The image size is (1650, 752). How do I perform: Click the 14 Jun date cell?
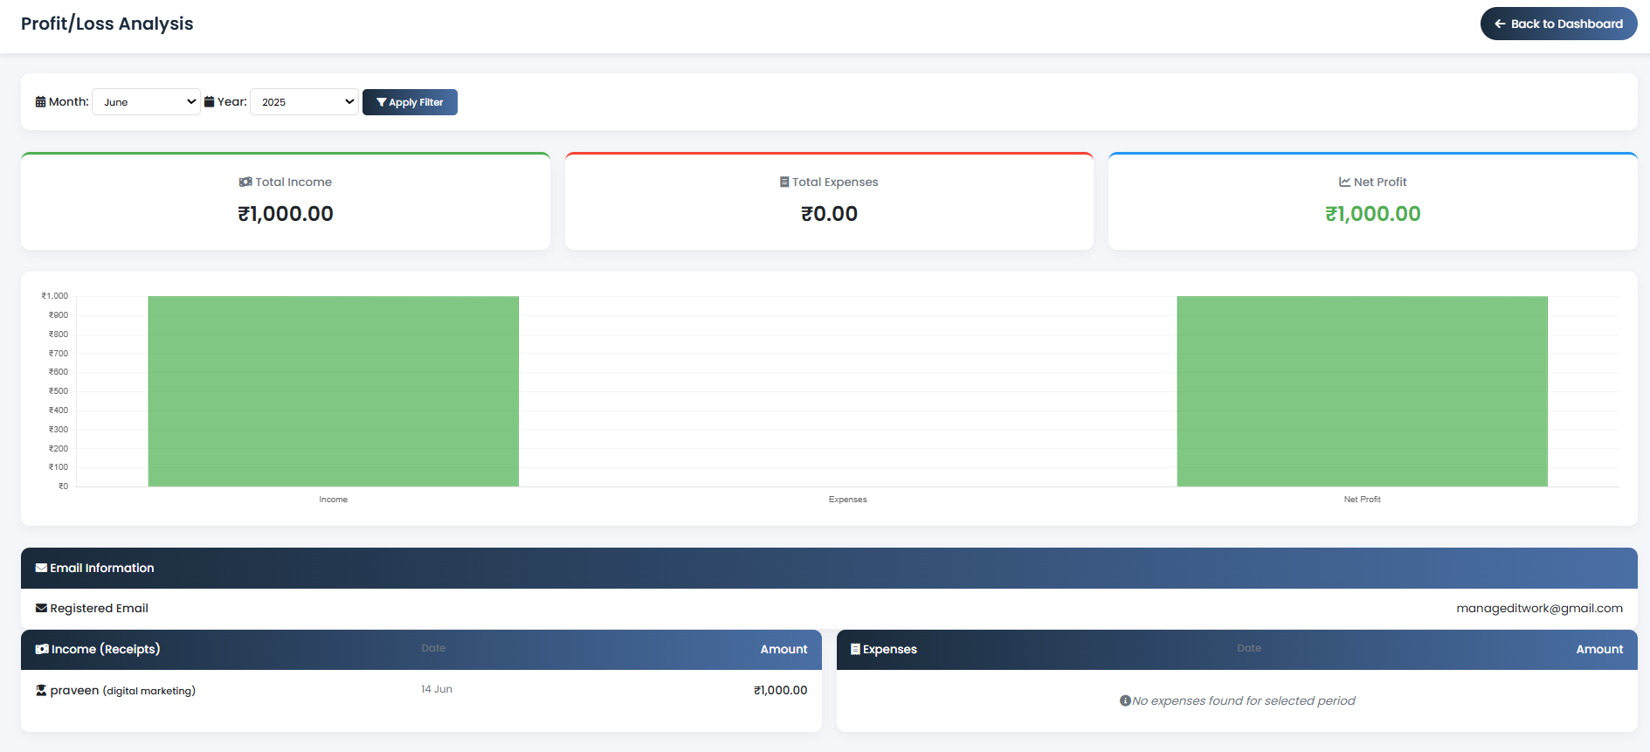point(437,689)
